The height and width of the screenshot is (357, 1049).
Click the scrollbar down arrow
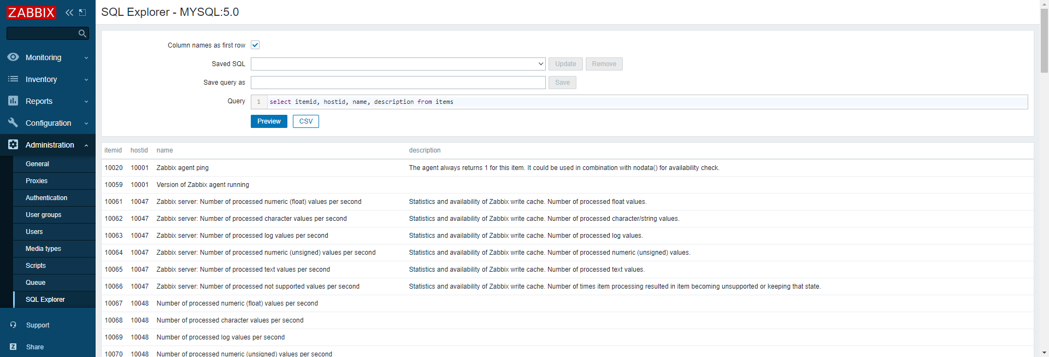point(1044,353)
